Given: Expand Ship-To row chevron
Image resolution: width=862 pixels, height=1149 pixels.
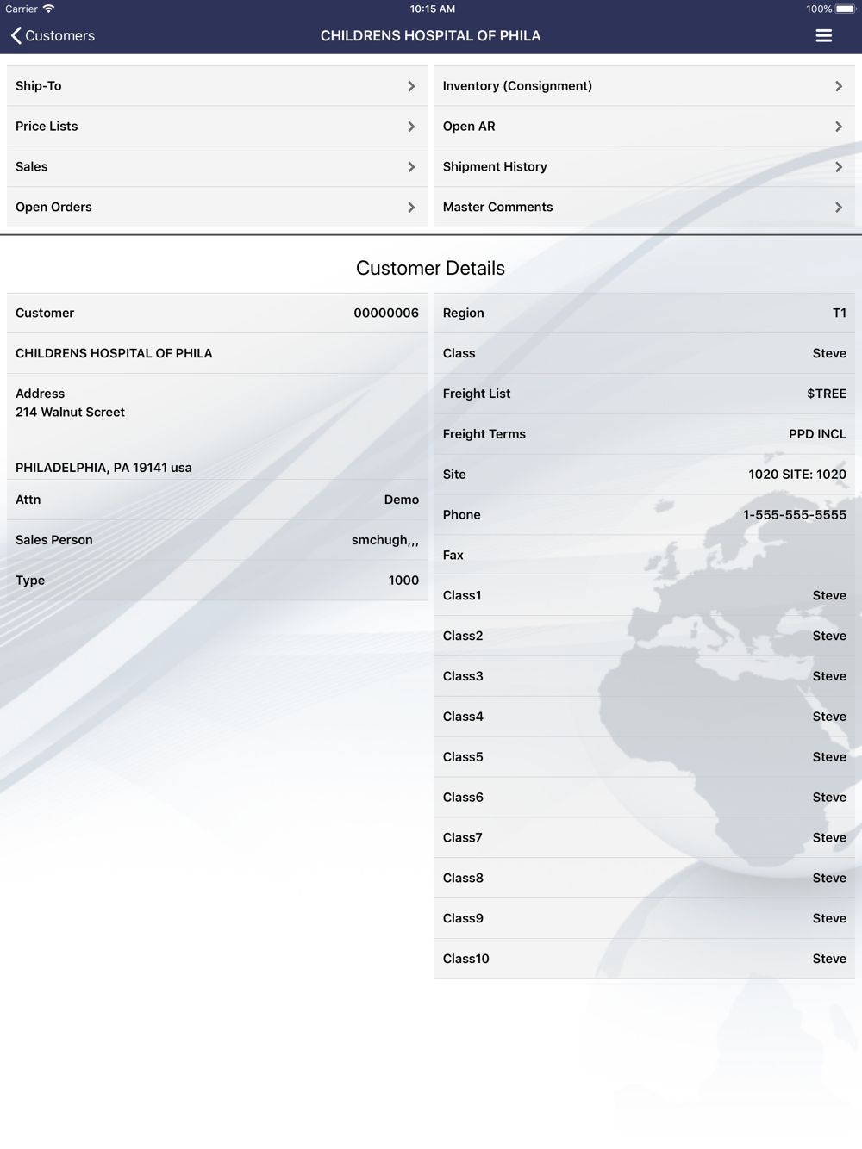Looking at the screenshot, I should (411, 86).
